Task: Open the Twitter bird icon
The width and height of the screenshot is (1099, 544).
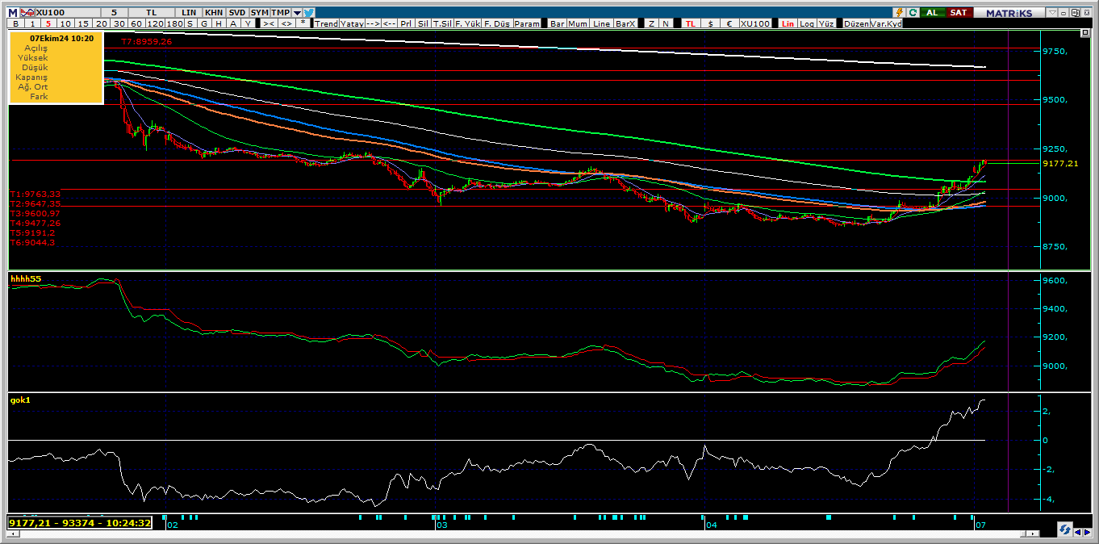Action: tap(308, 13)
